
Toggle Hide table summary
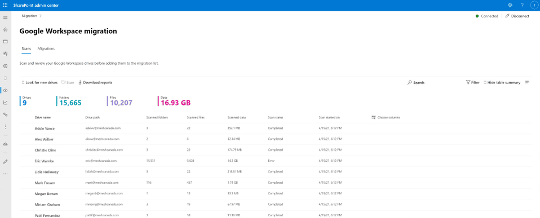pos(502,83)
